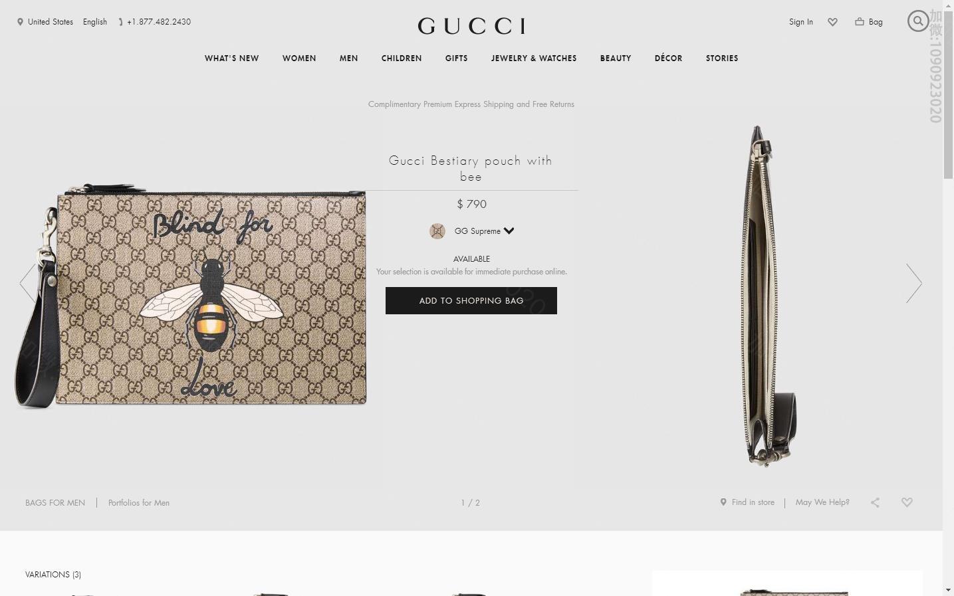Screen dimensions: 954x596
Task: Open the shopping Bag icon
Action: click(x=869, y=22)
